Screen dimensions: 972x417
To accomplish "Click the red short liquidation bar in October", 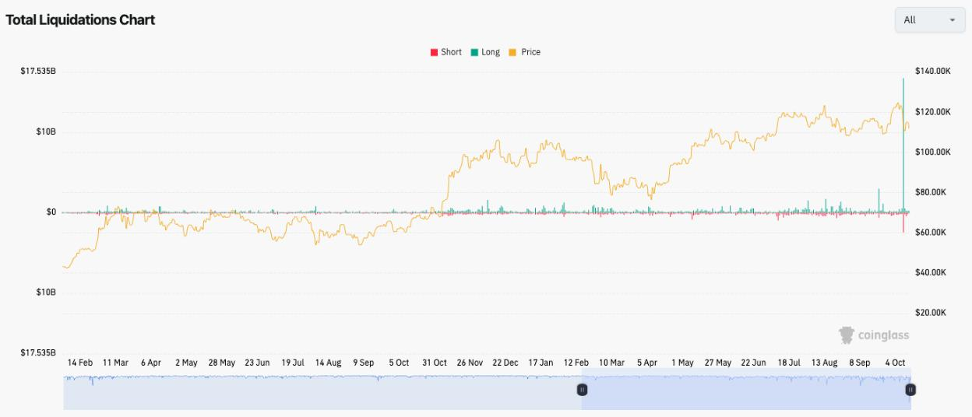I will tap(903, 222).
